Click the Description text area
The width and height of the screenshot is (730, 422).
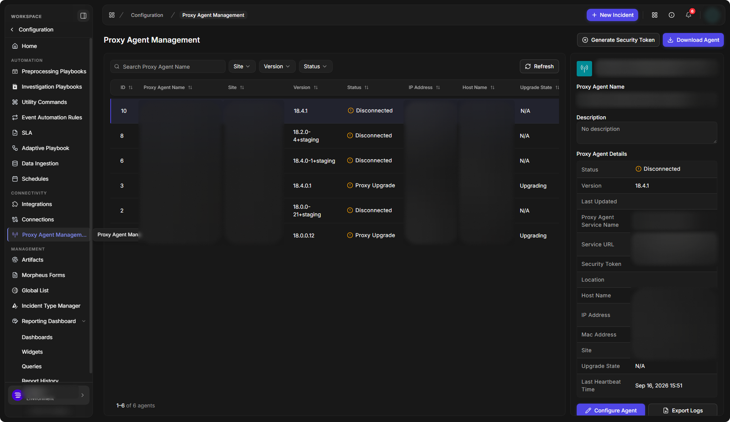click(647, 133)
